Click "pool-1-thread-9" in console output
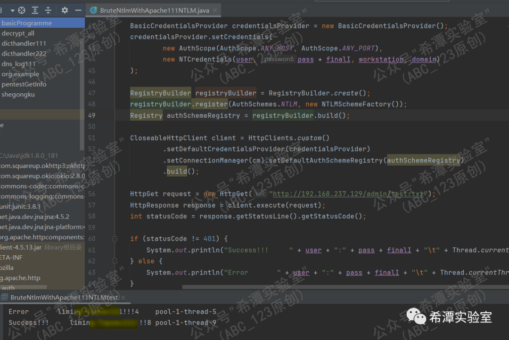The image size is (509, 340). [x=186, y=323]
